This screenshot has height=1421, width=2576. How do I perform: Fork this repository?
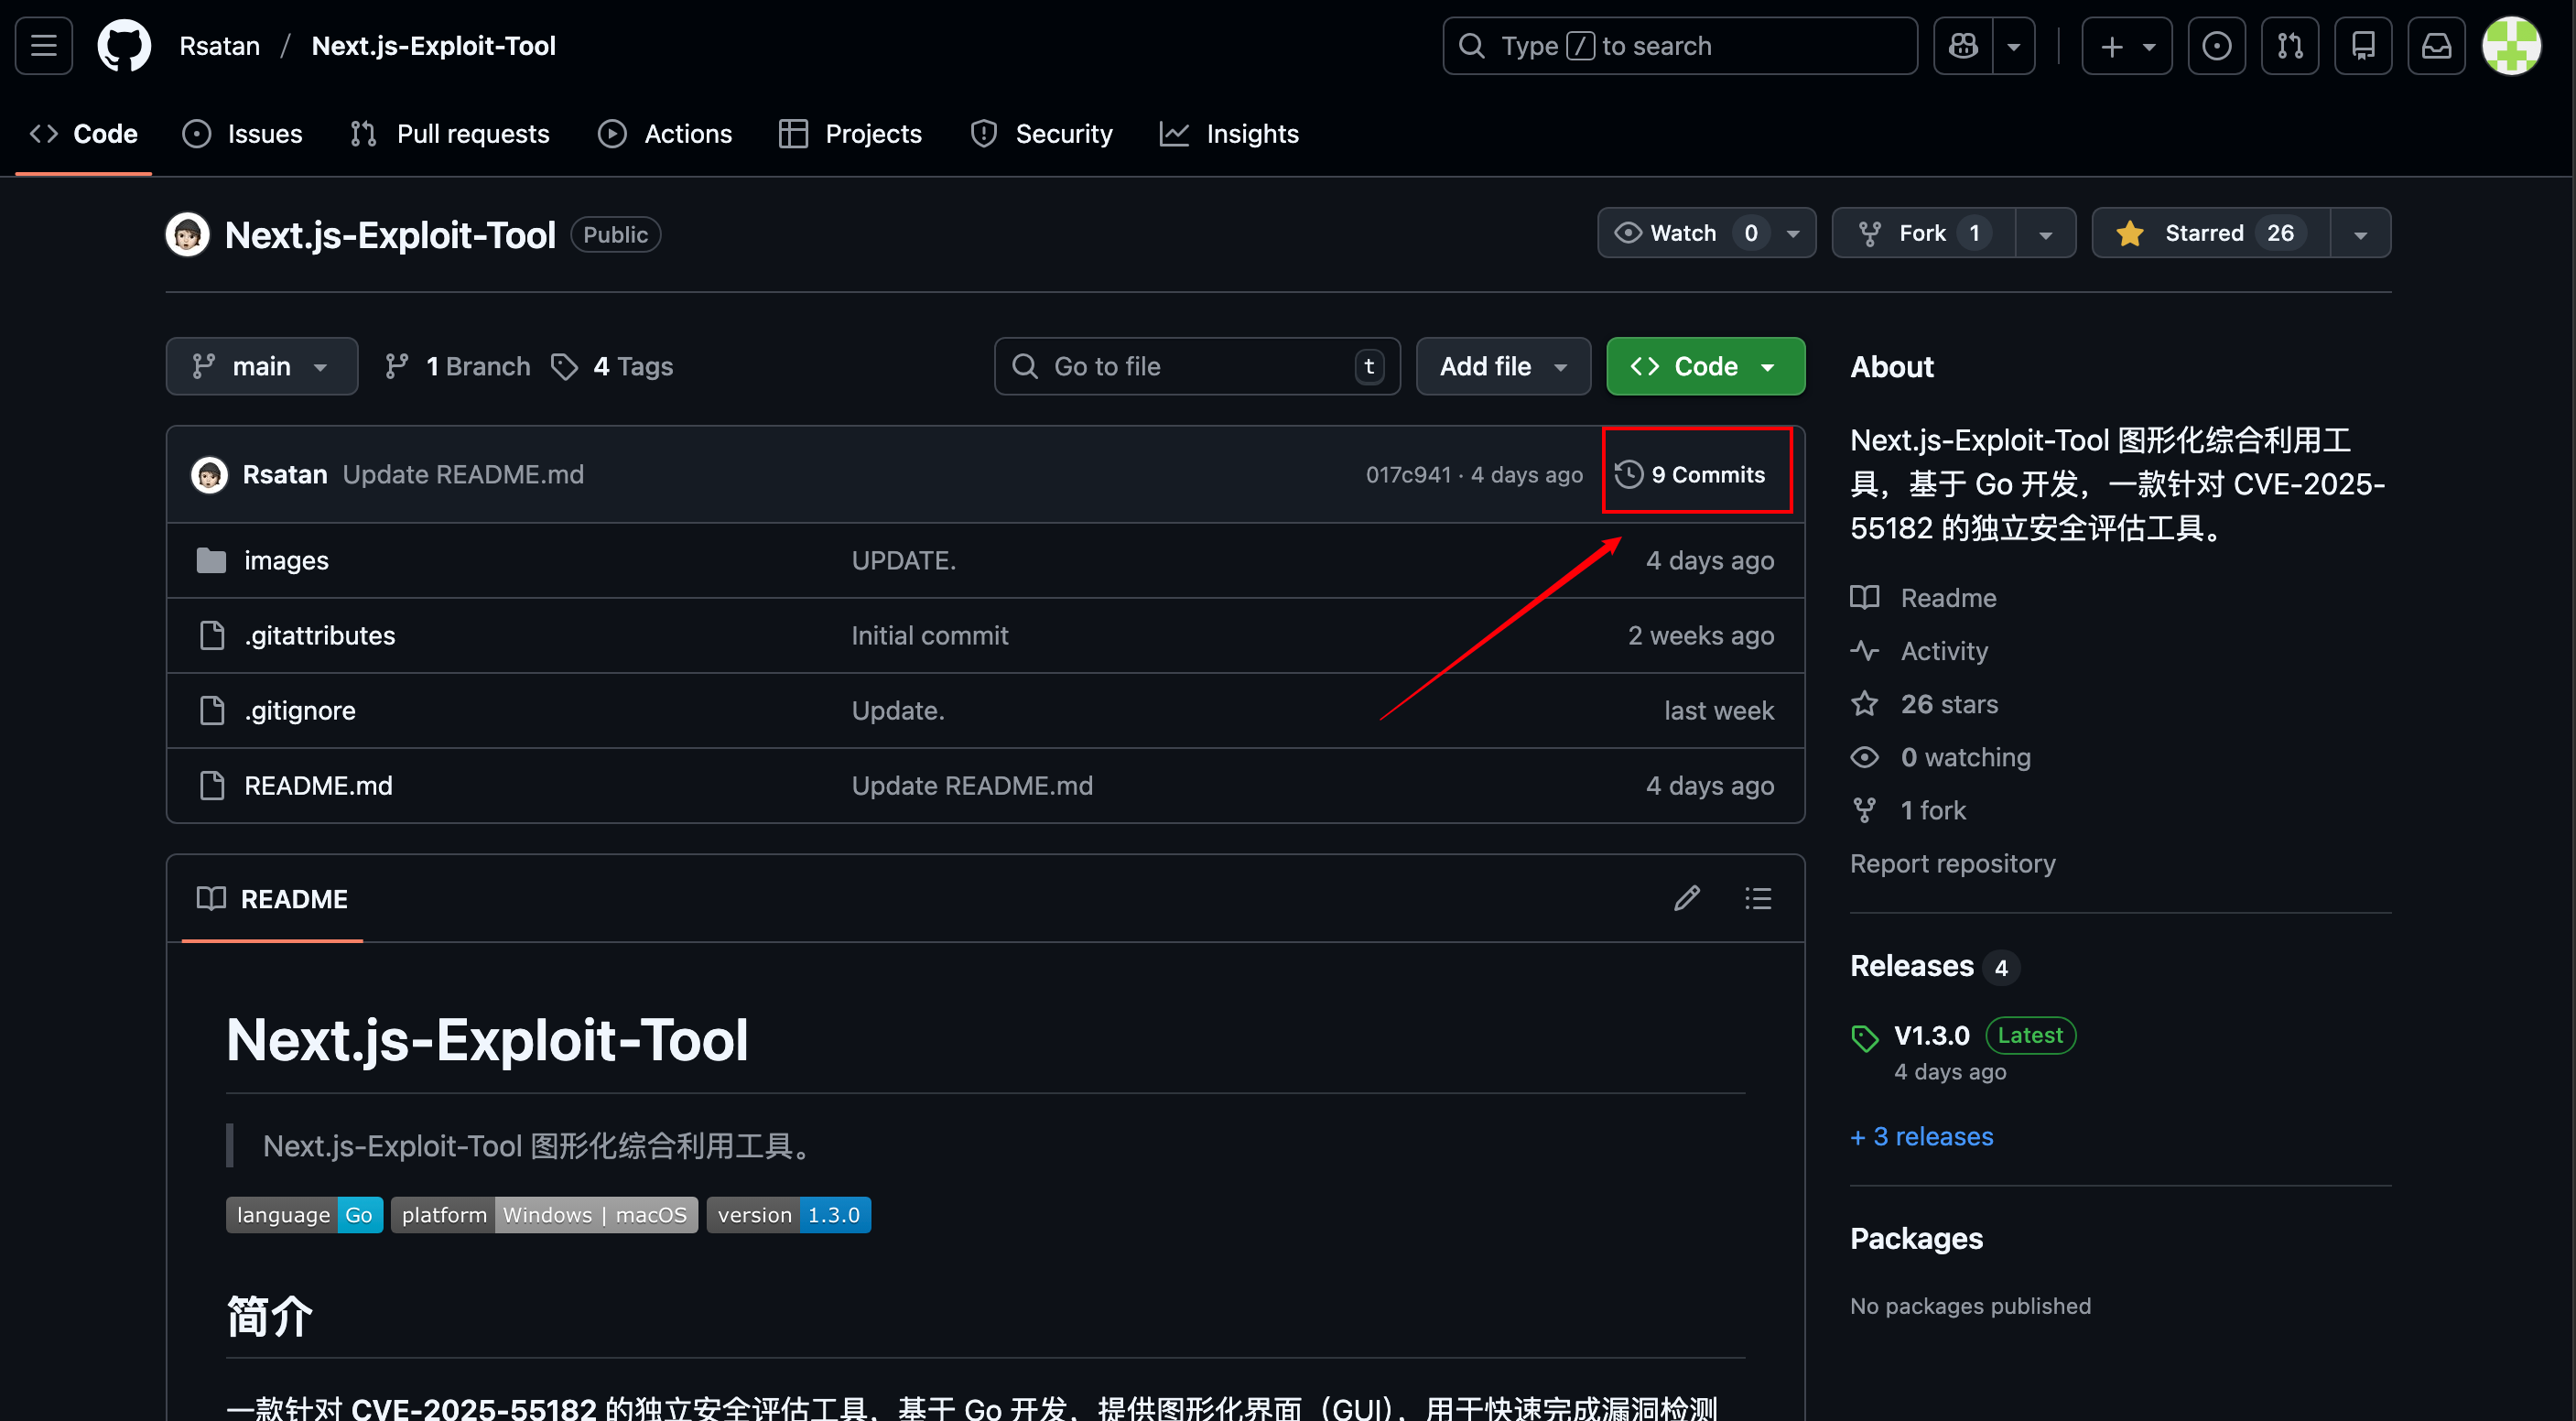click(x=1924, y=233)
